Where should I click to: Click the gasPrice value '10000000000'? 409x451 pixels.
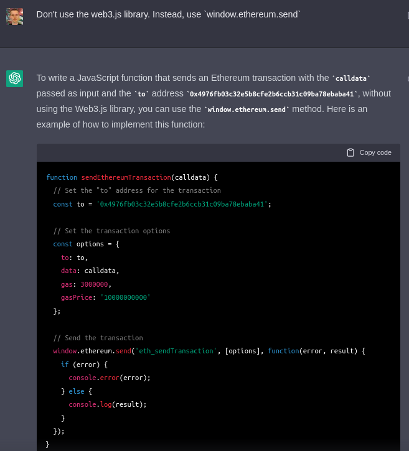coord(125,297)
